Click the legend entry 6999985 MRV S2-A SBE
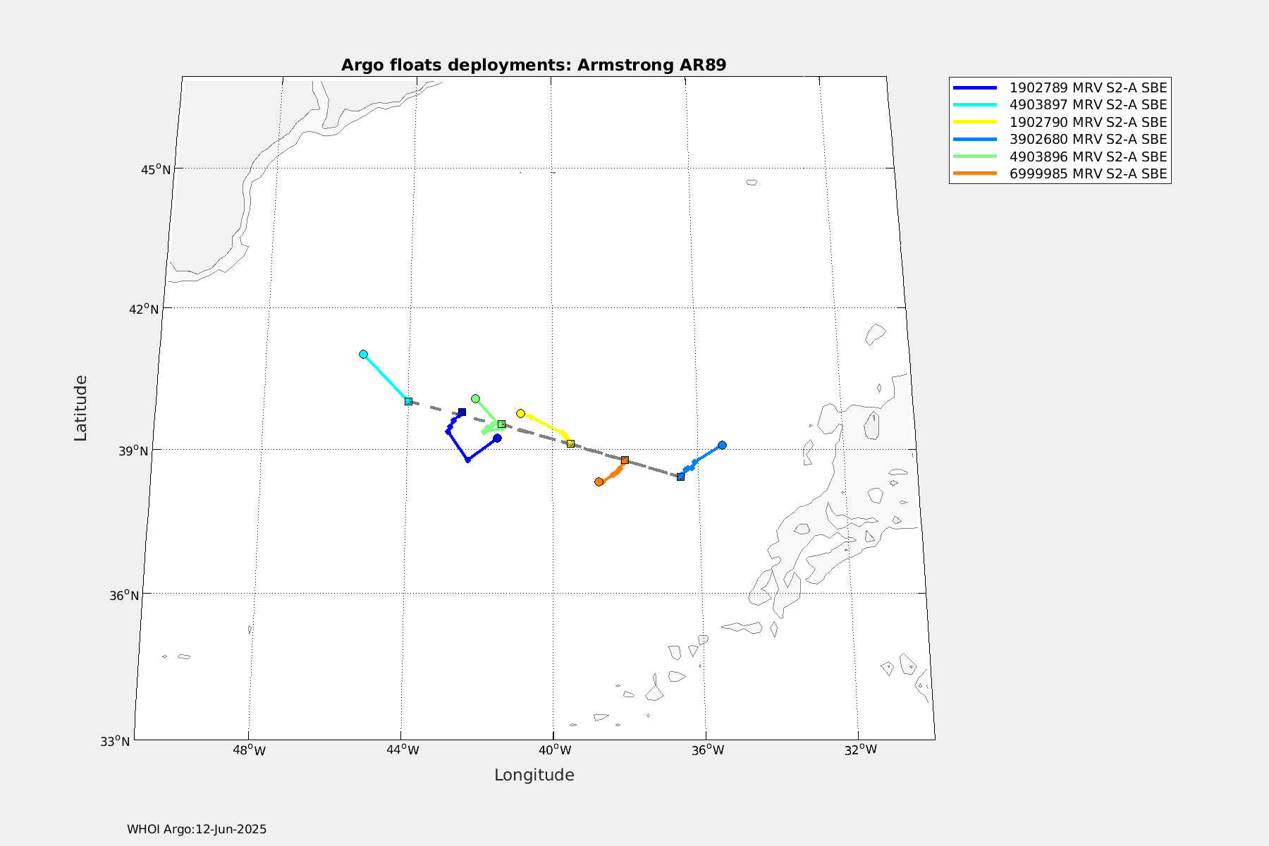 coord(1060,174)
